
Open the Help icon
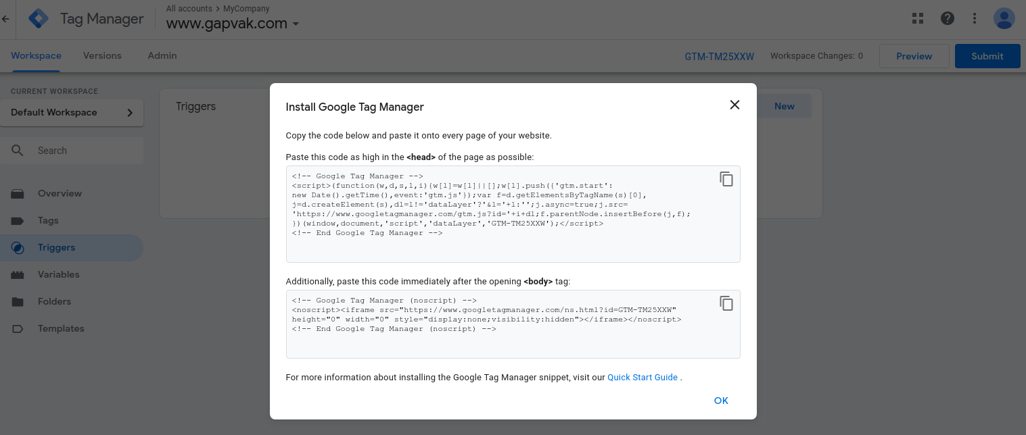click(948, 18)
